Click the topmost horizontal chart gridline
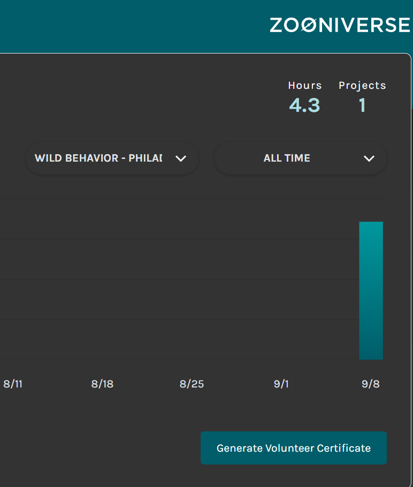Viewport: 413px width, 487px height. [x=160, y=199]
